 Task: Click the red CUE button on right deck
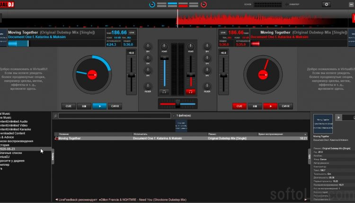coord(240,106)
